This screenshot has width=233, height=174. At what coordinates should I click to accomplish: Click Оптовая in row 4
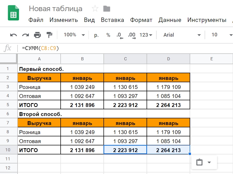(x=39, y=96)
